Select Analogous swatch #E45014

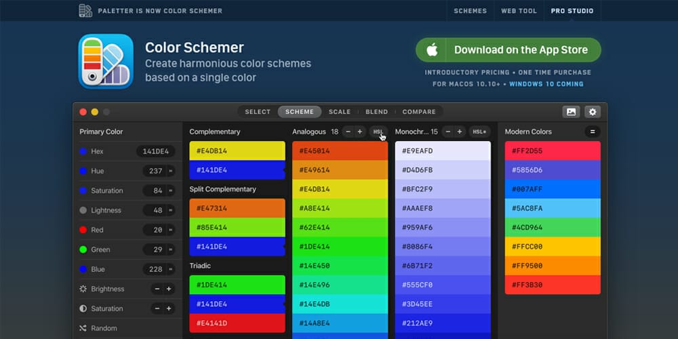(x=340, y=151)
